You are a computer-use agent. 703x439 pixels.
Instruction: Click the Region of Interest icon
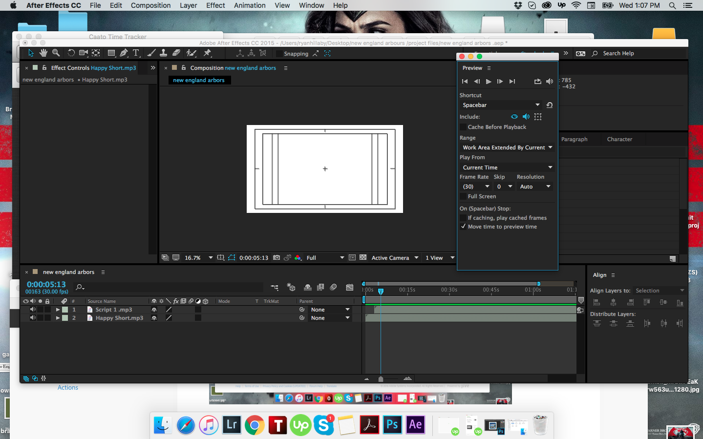(352, 257)
